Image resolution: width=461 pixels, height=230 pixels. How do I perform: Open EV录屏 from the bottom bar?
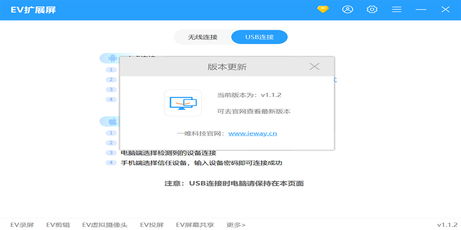point(22,225)
